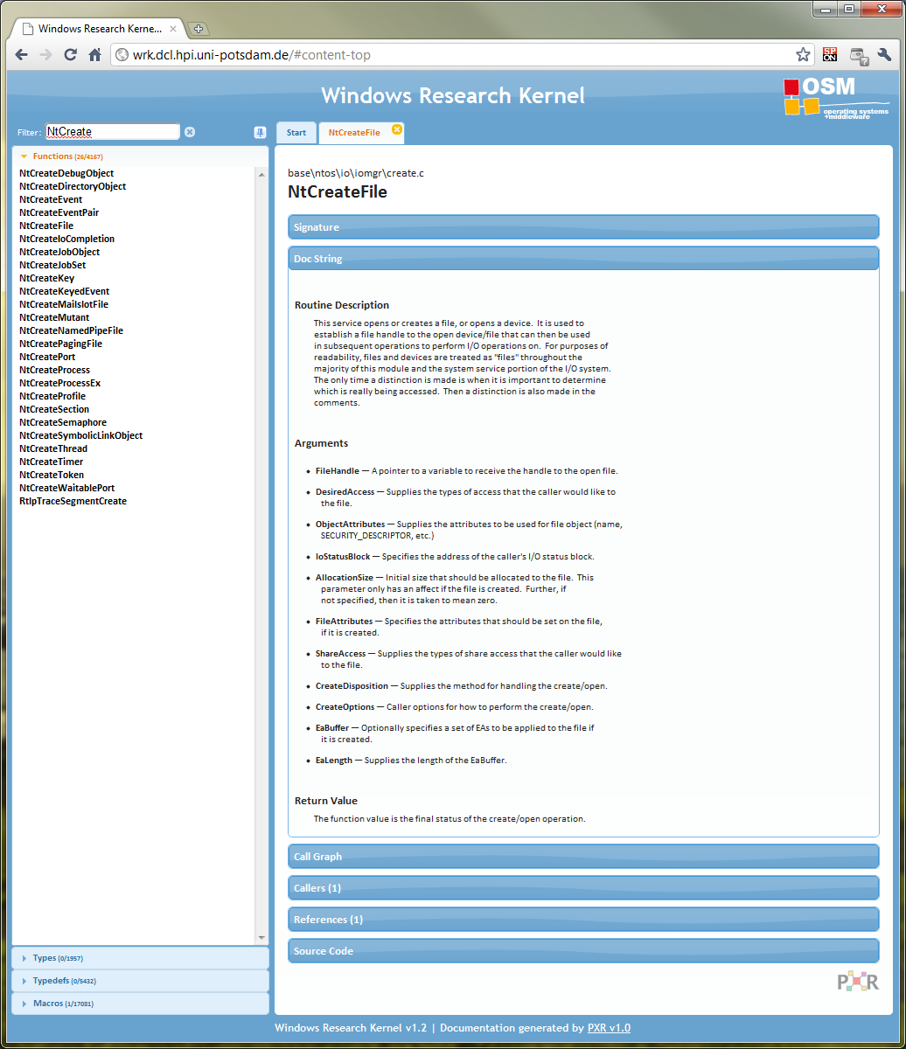906x1049 pixels.
Task: Expand the Source Code panel
Action: [x=583, y=951]
